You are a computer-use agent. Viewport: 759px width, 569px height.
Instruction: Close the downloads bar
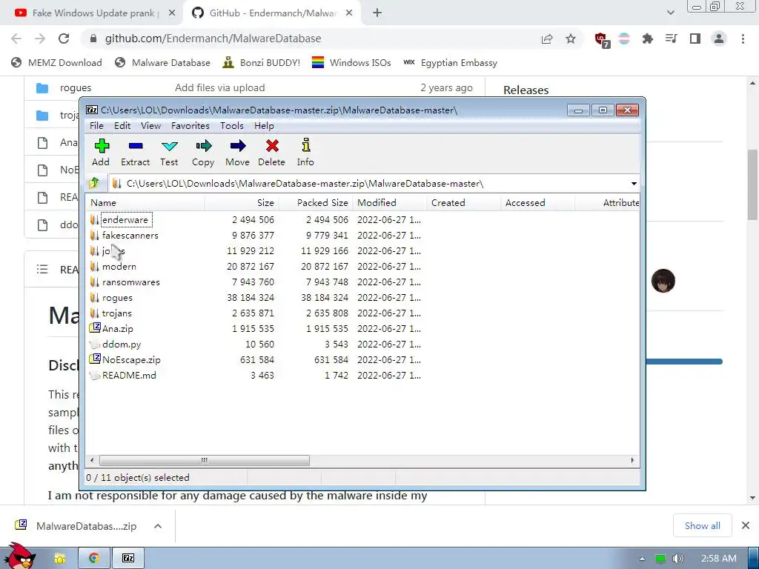tap(746, 525)
